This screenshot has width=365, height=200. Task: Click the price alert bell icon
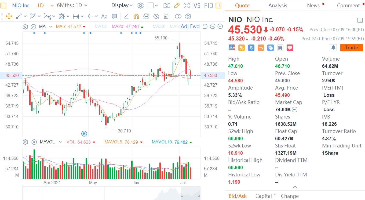click(x=333, y=48)
